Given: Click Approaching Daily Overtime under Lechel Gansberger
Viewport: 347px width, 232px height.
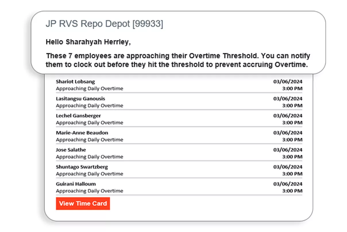Looking at the screenshot, I should (x=89, y=123).
